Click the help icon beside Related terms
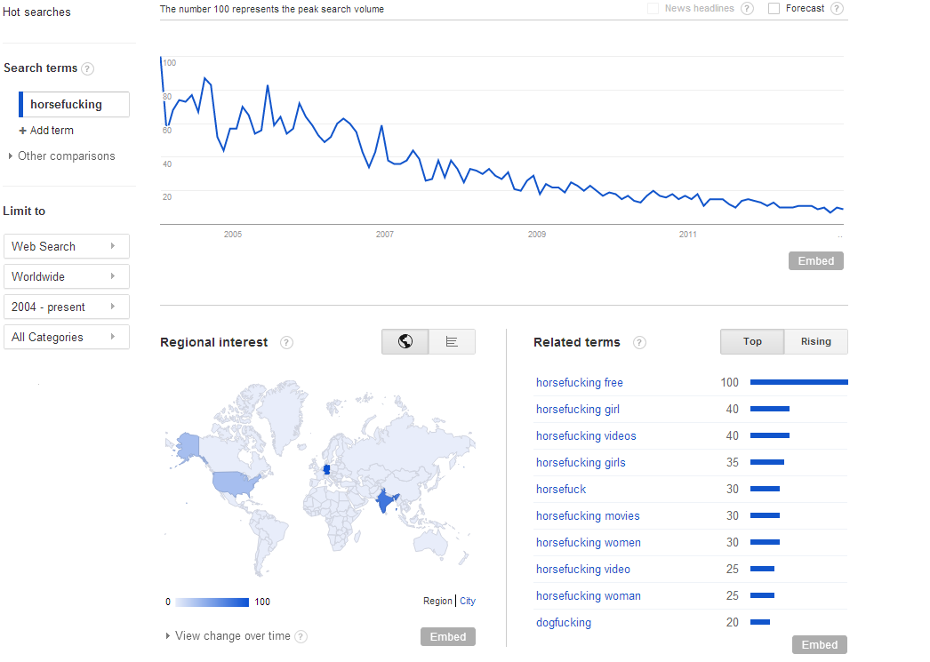This screenshot has width=930, height=662. point(639,343)
